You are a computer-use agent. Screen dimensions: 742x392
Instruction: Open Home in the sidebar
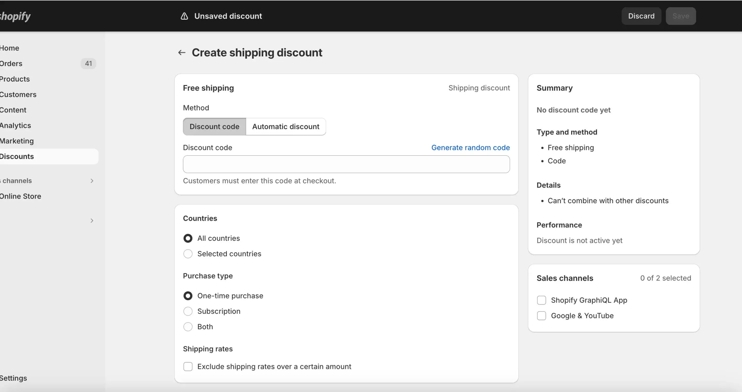10,48
